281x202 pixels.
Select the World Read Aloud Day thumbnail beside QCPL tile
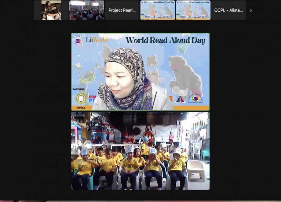[x=193, y=10]
